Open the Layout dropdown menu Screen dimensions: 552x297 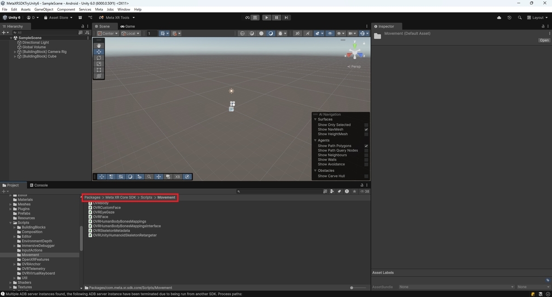(x=538, y=17)
